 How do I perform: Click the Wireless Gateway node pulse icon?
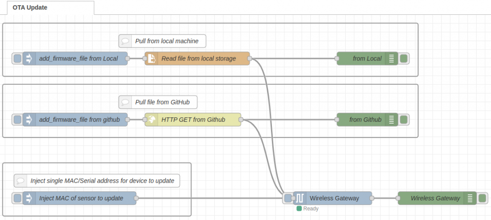pos(300,198)
